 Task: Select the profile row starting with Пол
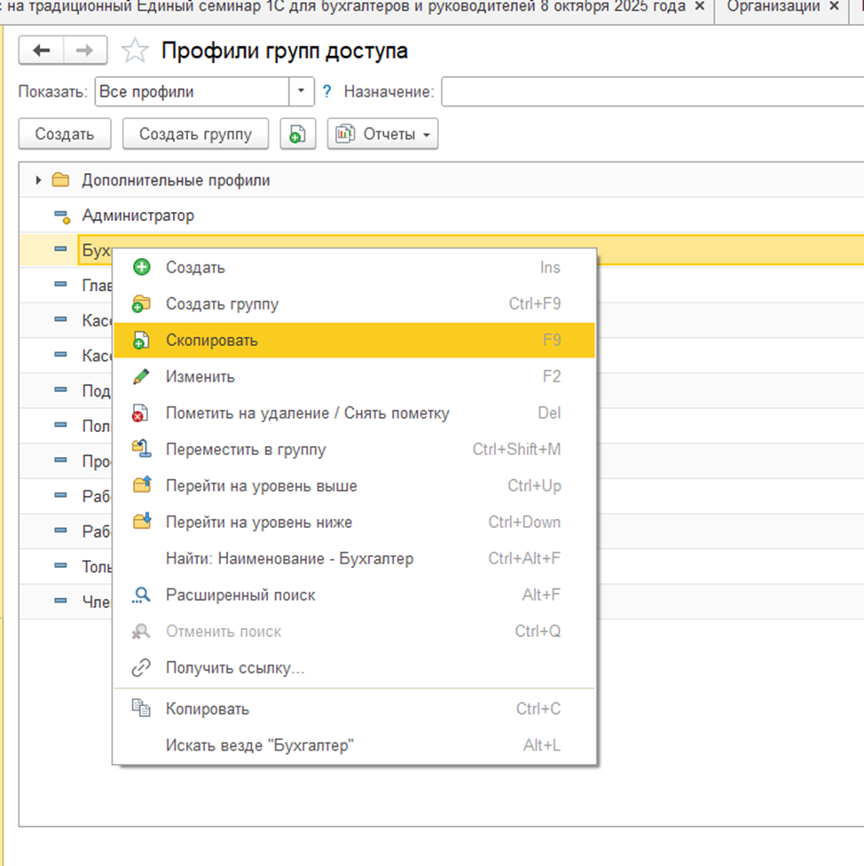coord(65,426)
